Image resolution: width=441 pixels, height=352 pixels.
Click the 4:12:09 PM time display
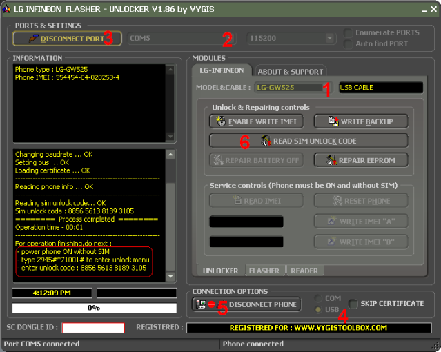point(52,293)
